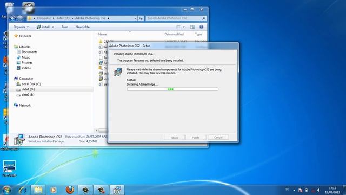Check battery power icon in tray
The height and width of the screenshot is (195, 346).
pyautogui.click(x=307, y=190)
